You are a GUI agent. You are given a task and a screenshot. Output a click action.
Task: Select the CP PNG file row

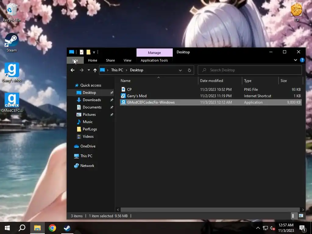tap(211, 89)
